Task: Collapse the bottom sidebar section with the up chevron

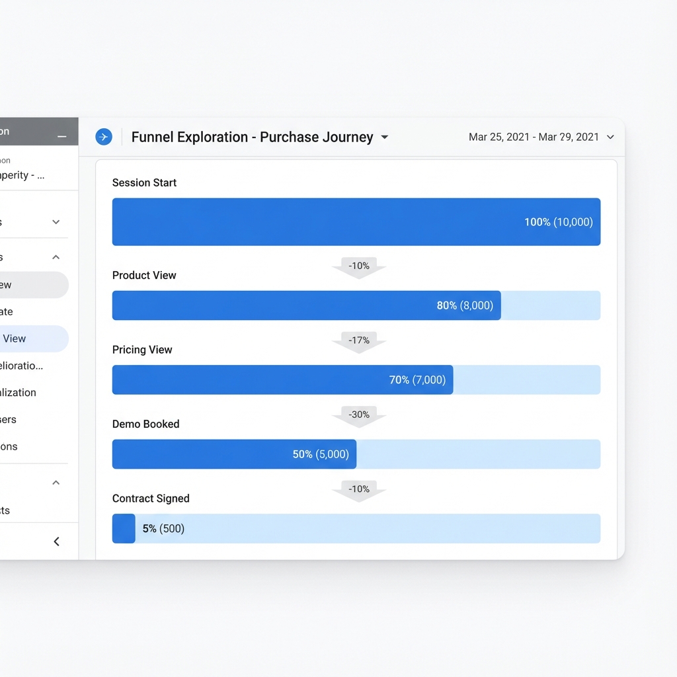Action: point(56,482)
